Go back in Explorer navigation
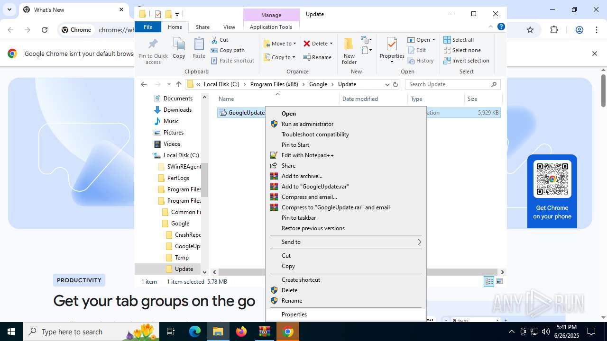Image resolution: width=607 pixels, height=341 pixels. click(x=144, y=84)
